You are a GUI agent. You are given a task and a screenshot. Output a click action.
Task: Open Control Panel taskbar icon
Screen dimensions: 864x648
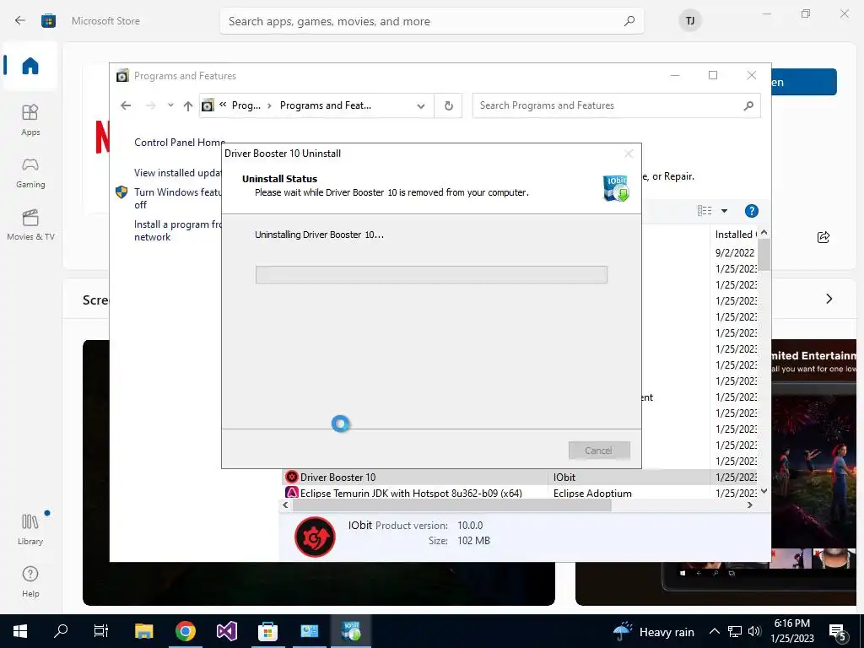(309, 631)
